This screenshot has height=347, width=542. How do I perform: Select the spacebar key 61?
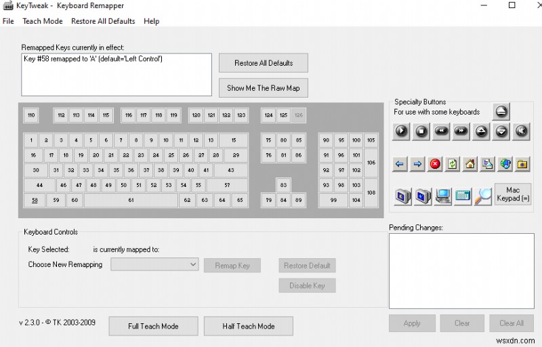tap(131, 200)
